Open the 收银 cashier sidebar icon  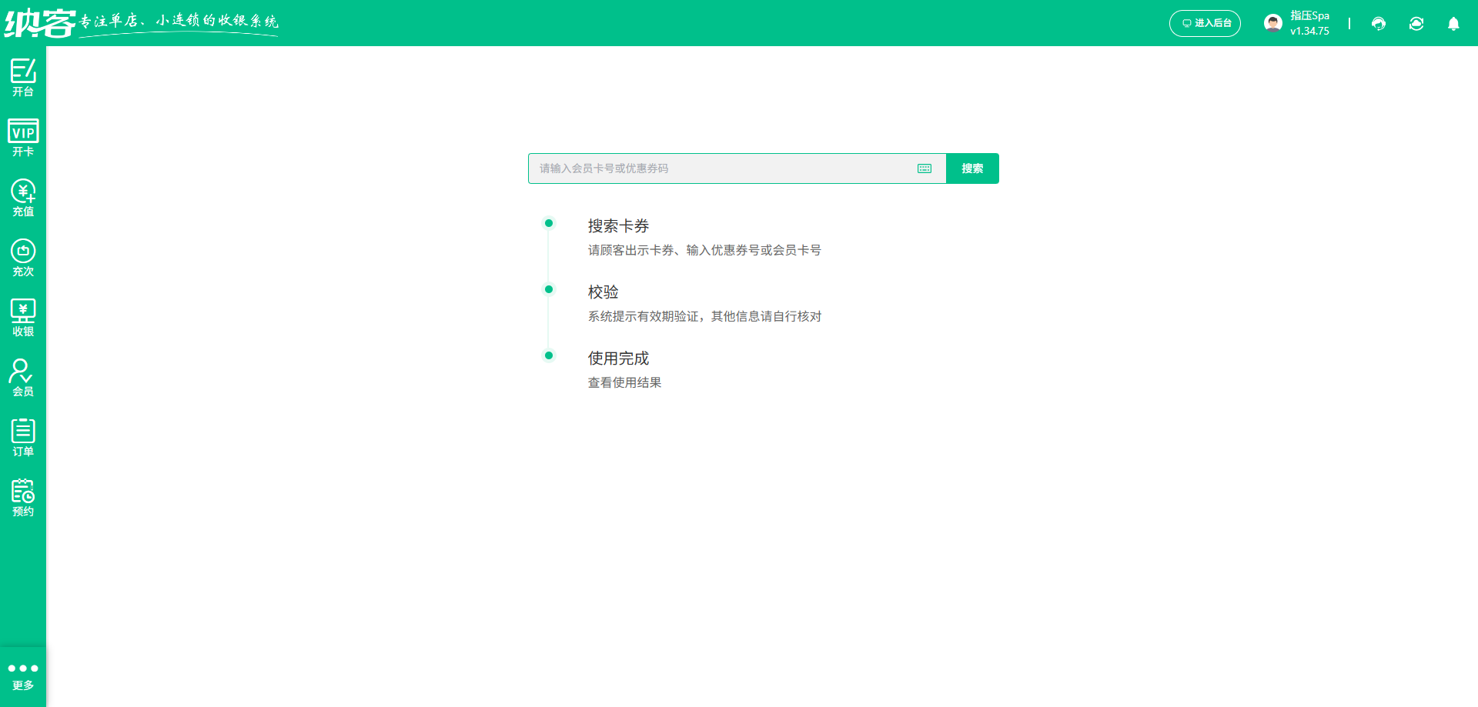tap(23, 318)
